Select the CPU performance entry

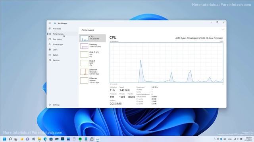point(92,38)
